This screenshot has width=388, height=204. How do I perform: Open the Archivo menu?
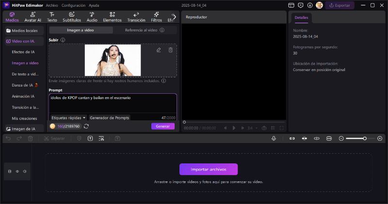click(52, 5)
